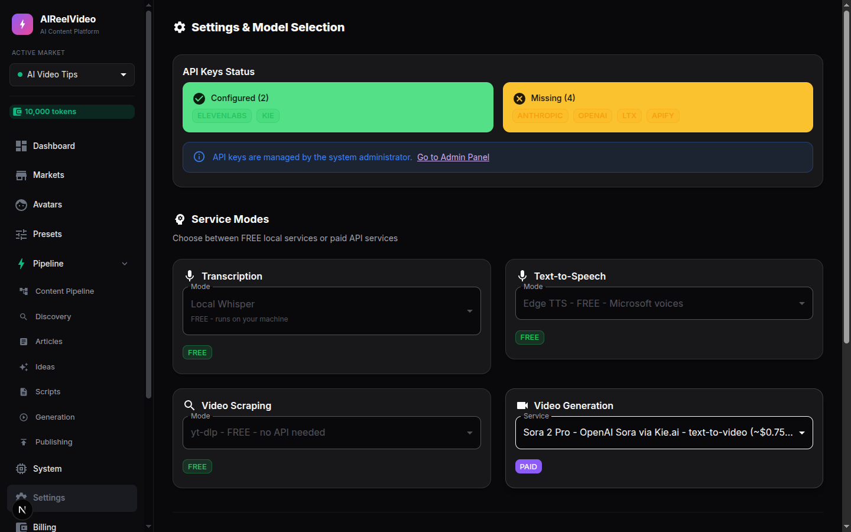Click the Presets icon in sidebar
Viewport: 851px width, 532px height.
click(21, 234)
